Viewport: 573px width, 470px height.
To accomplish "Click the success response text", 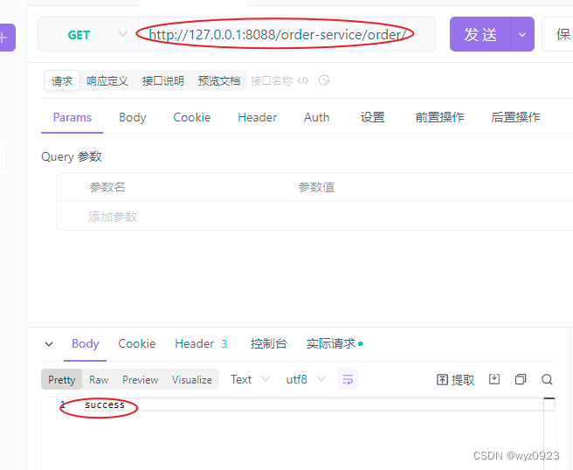I will click(105, 404).
